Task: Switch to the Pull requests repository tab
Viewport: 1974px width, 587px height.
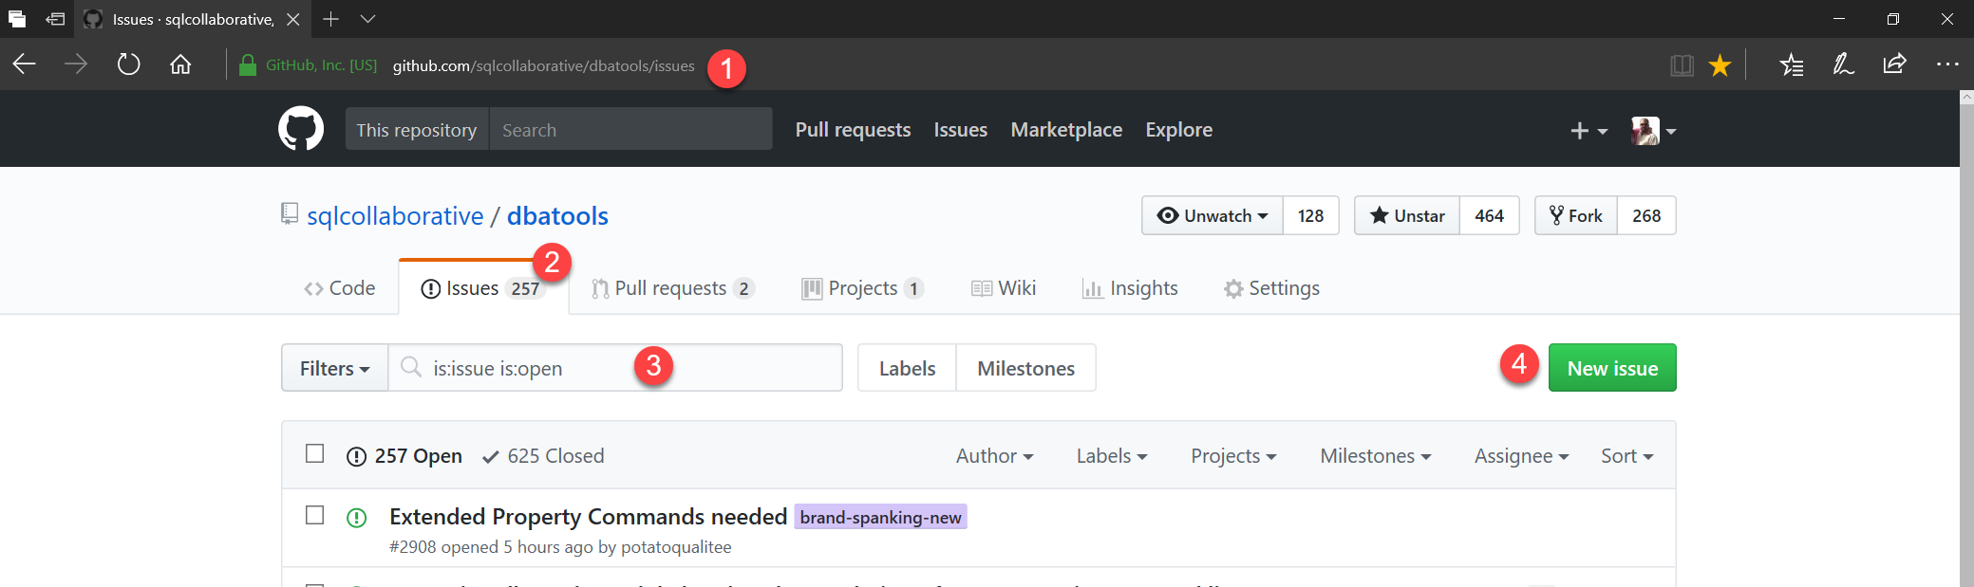Action: [670, 288]
